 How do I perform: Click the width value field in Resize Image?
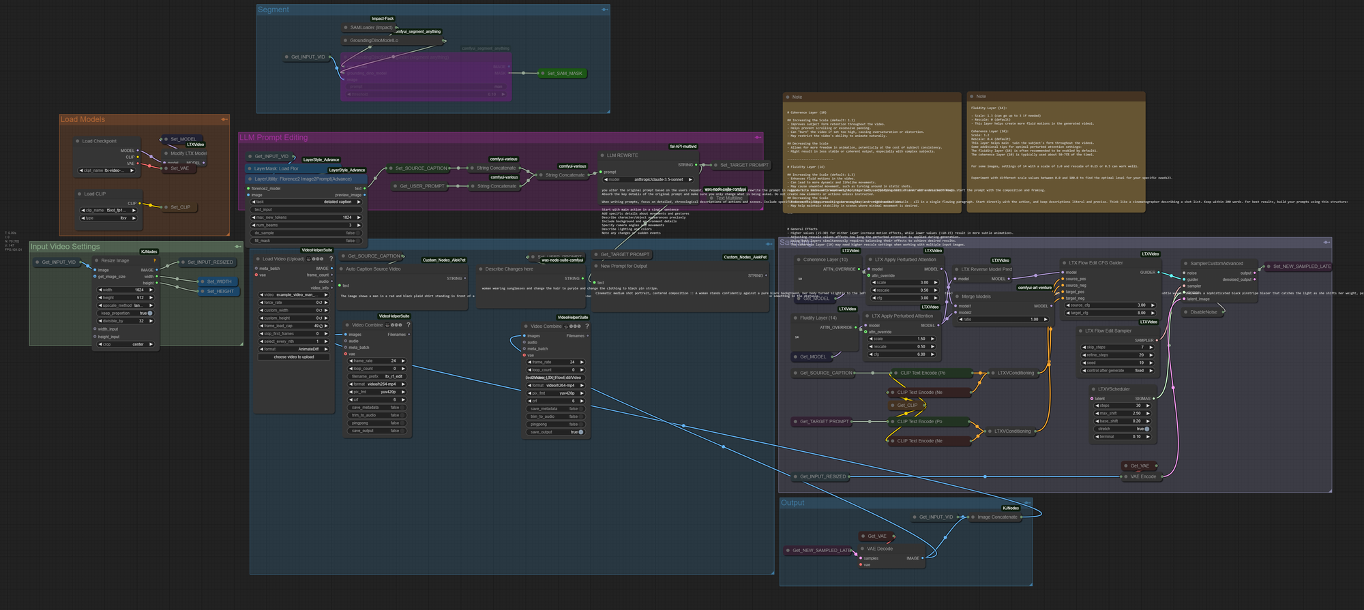pos(126,290)
